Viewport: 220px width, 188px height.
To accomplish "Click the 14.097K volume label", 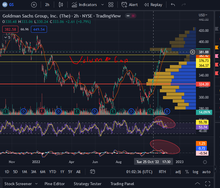I will coord(204,112).
